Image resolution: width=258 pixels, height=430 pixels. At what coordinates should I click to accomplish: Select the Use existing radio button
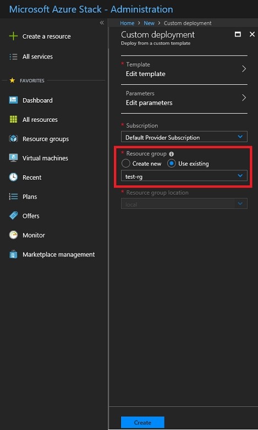click(x=172, y=163)
